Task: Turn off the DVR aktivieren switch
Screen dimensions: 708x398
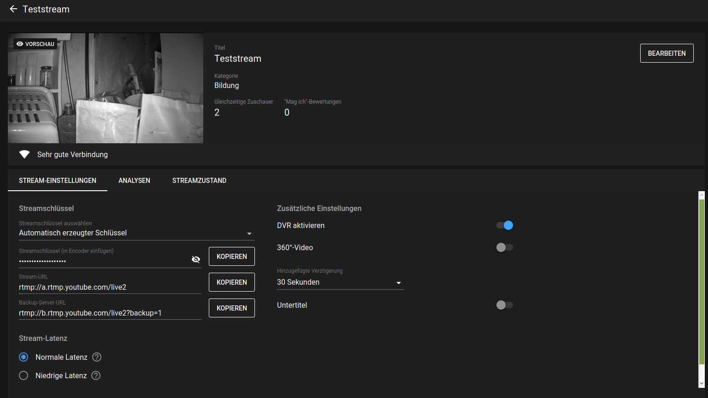Action: [x=505, y=225]
